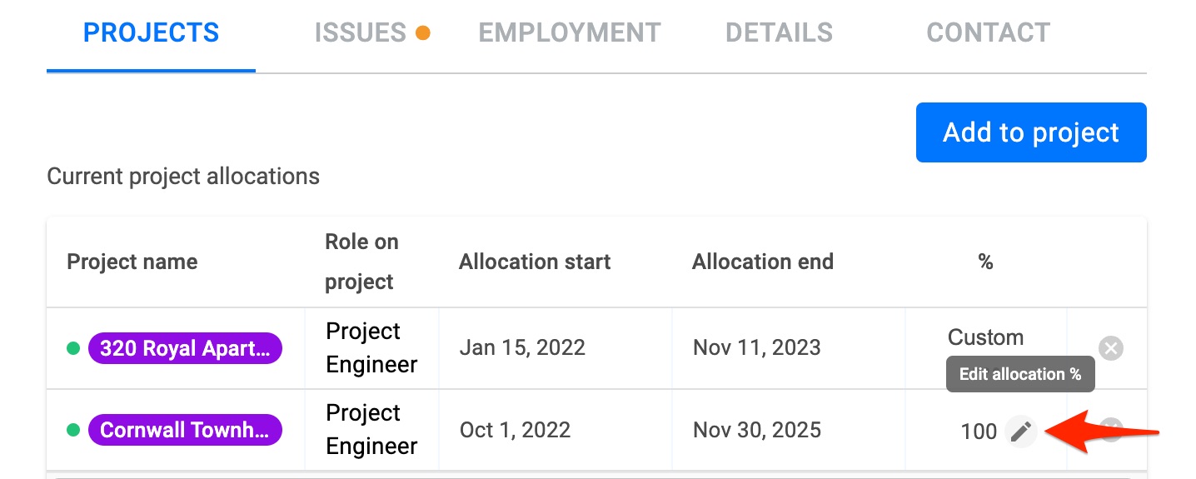This screenshot has width=1196, height=479.
Task: Remove the Cornwall Townh allocation row
Action: coord(1111,430)
